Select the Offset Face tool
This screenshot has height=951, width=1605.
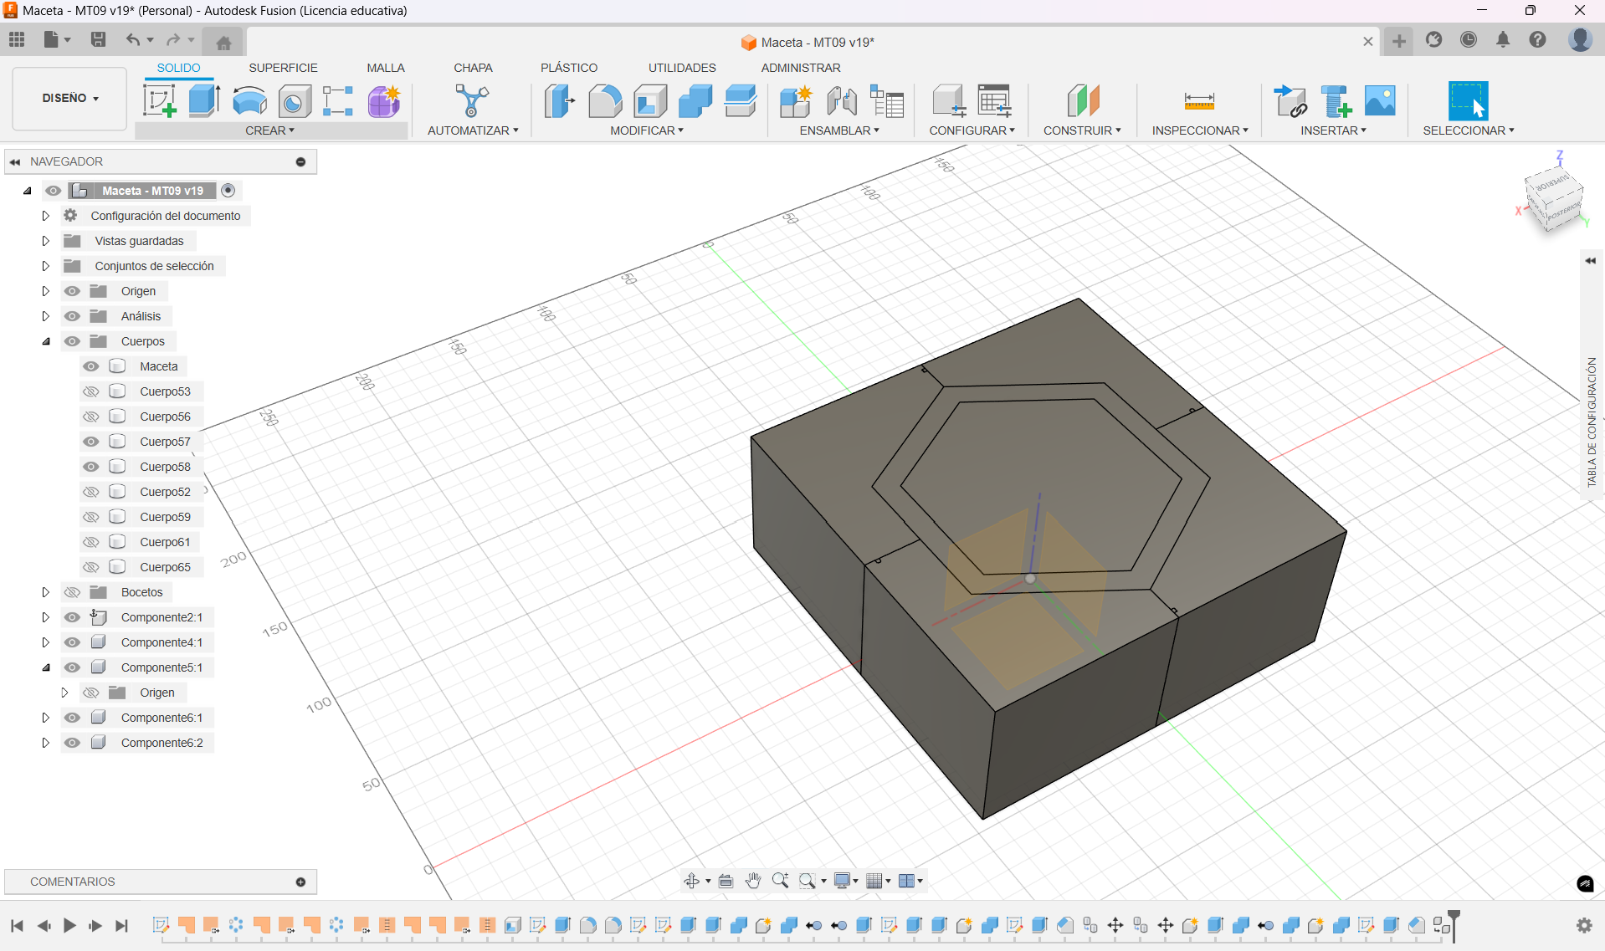(741, 101)
